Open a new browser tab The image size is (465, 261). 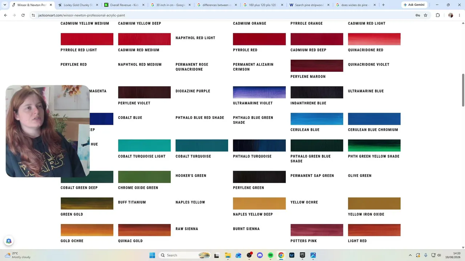[x=383, y=5]
